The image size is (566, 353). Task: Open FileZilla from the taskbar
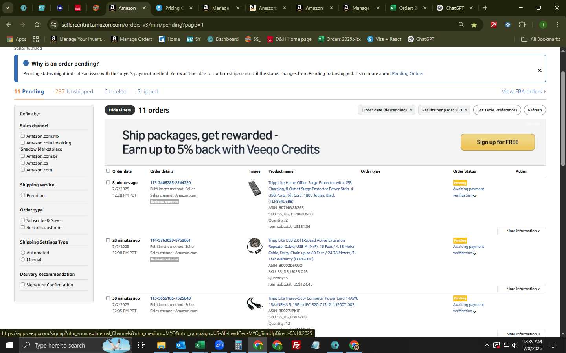point(296,345)
